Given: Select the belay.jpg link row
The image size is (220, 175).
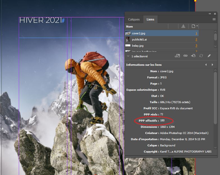Looking at the screenshot, I should 152,46.
